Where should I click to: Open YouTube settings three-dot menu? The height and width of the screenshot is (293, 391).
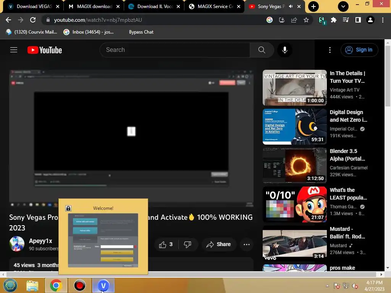(x=330, y=50)
